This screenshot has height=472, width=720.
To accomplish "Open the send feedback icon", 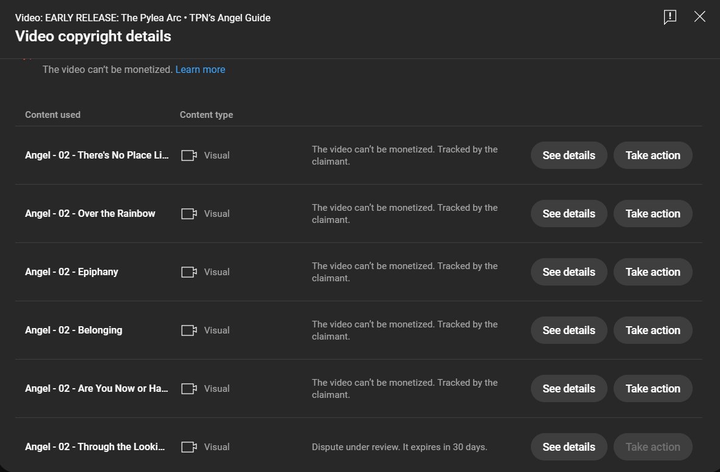I will 670,17.
